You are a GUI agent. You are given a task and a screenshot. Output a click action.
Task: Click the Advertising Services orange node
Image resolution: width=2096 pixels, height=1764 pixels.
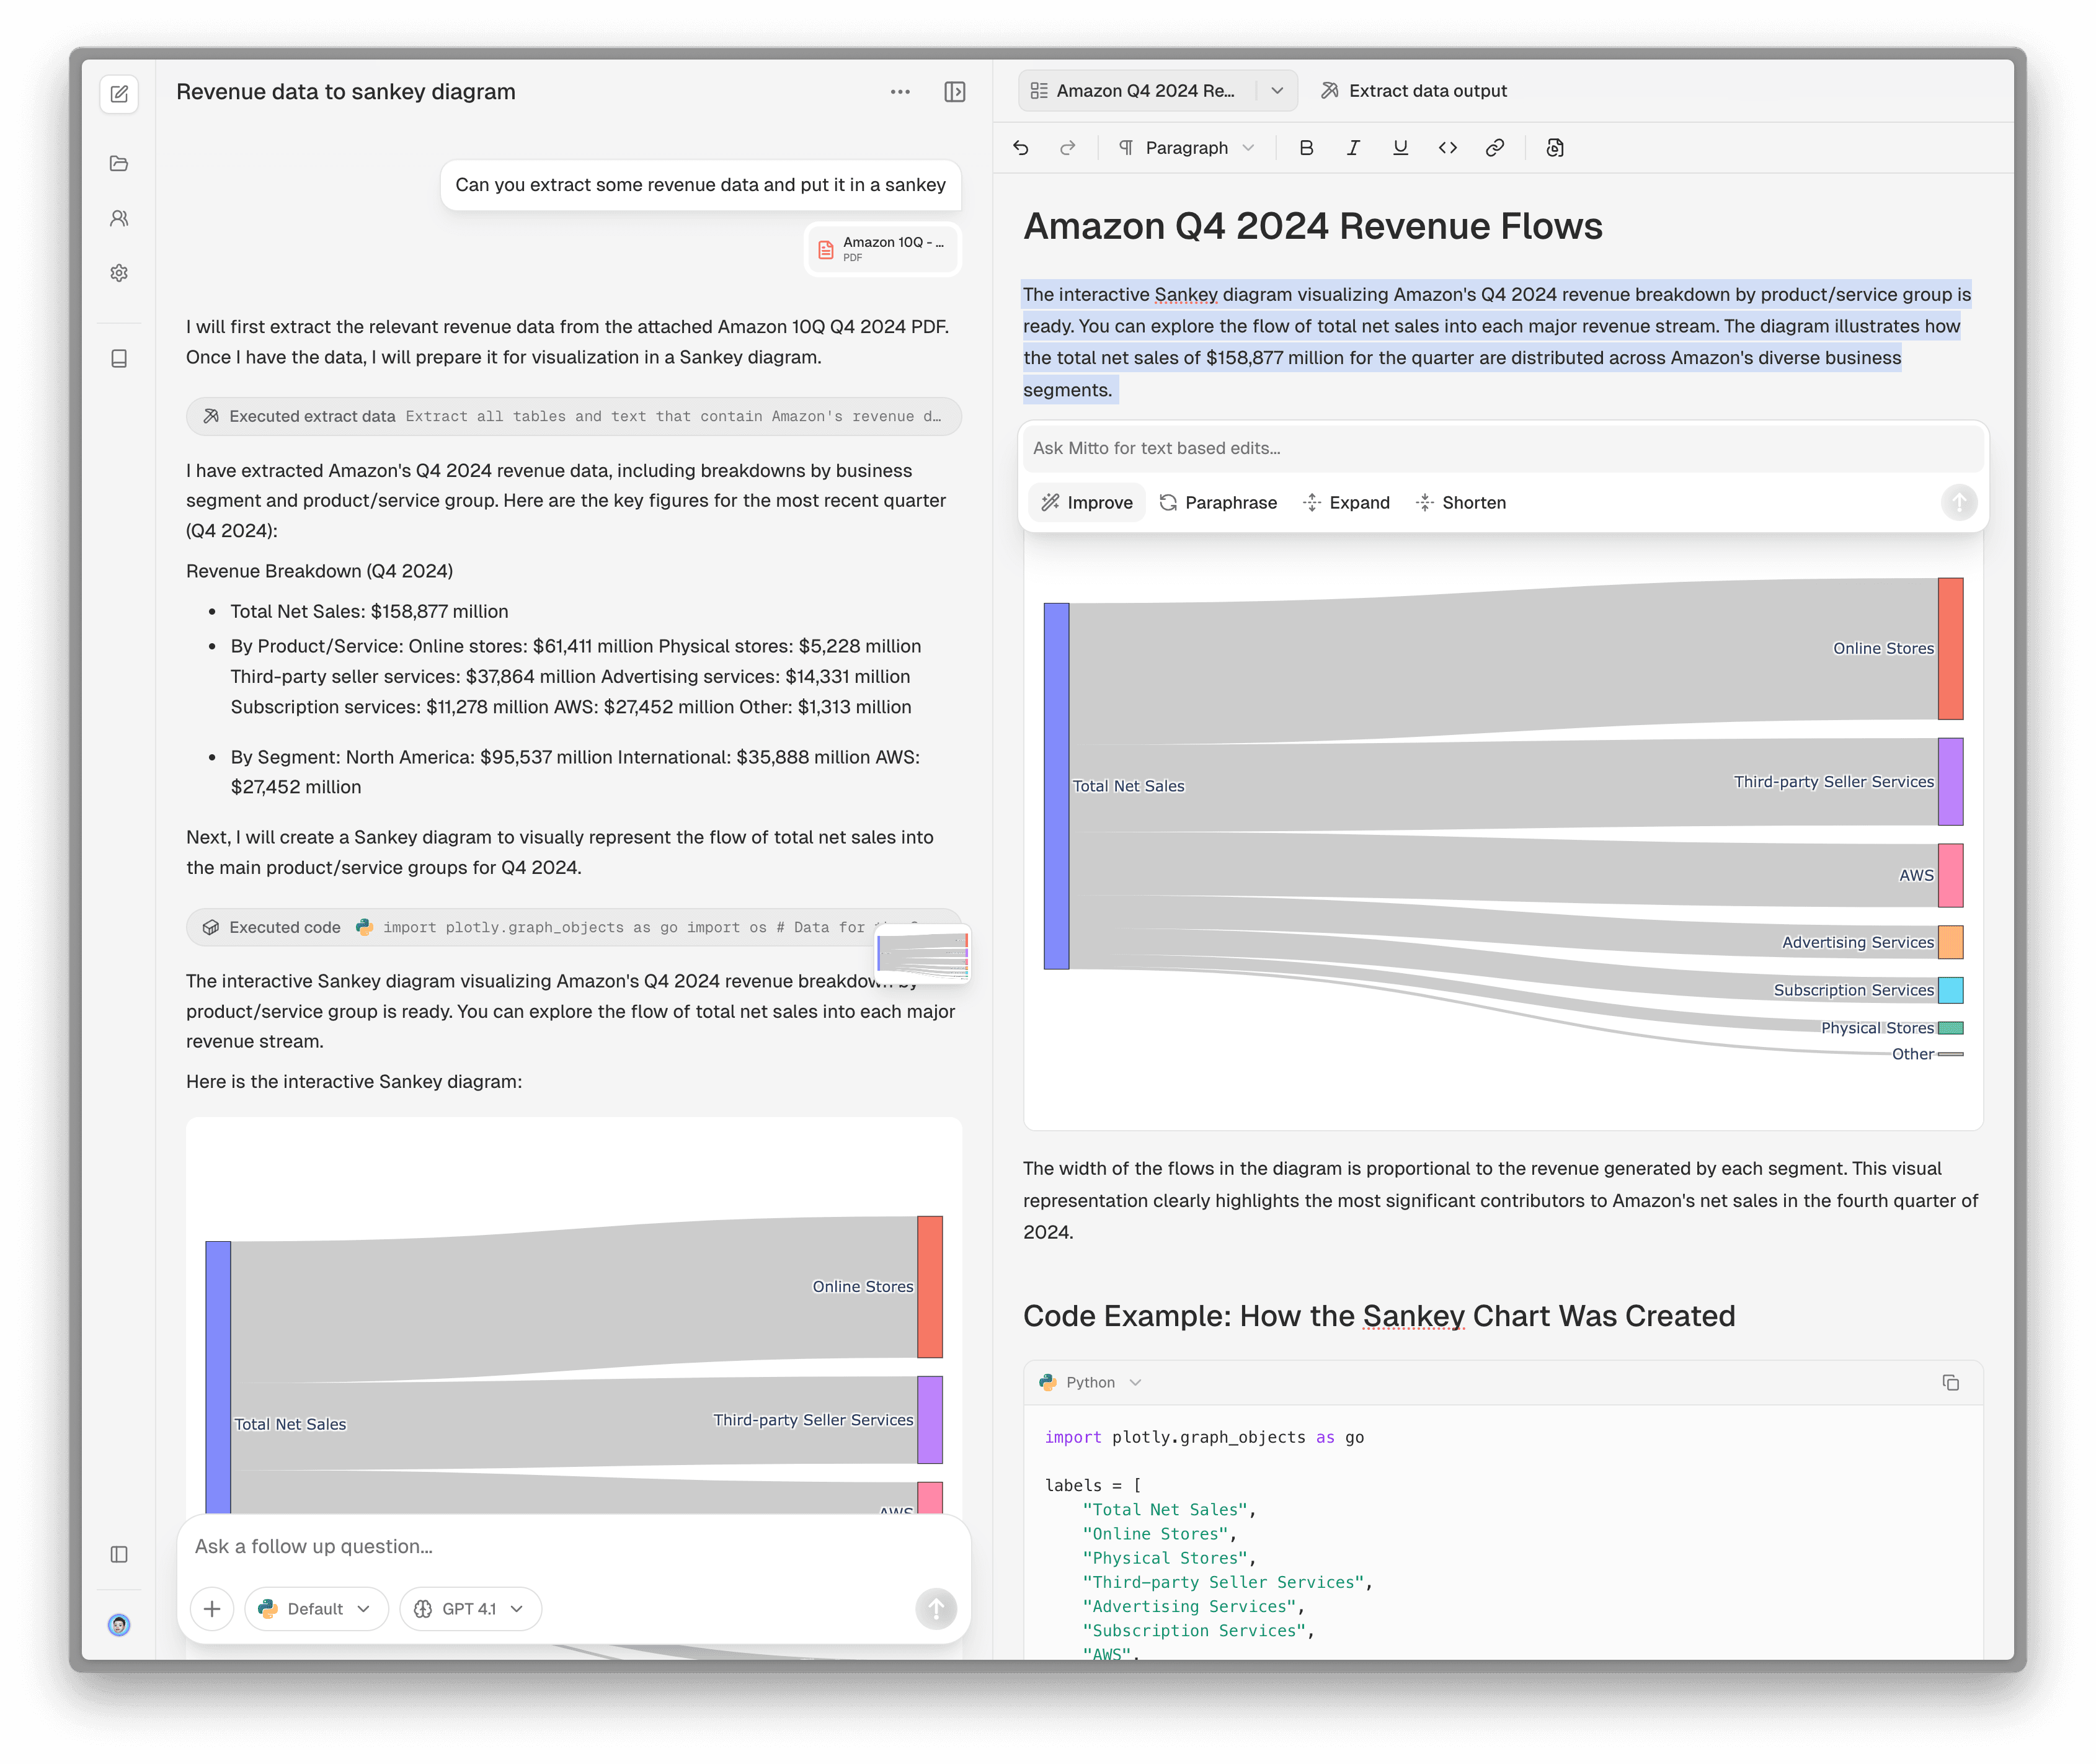pos(1950,942)
